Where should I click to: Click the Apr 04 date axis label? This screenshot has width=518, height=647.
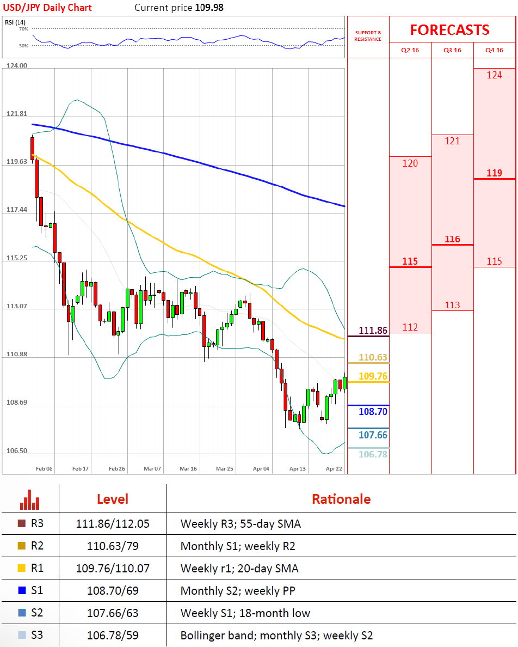tap(261, 468)
